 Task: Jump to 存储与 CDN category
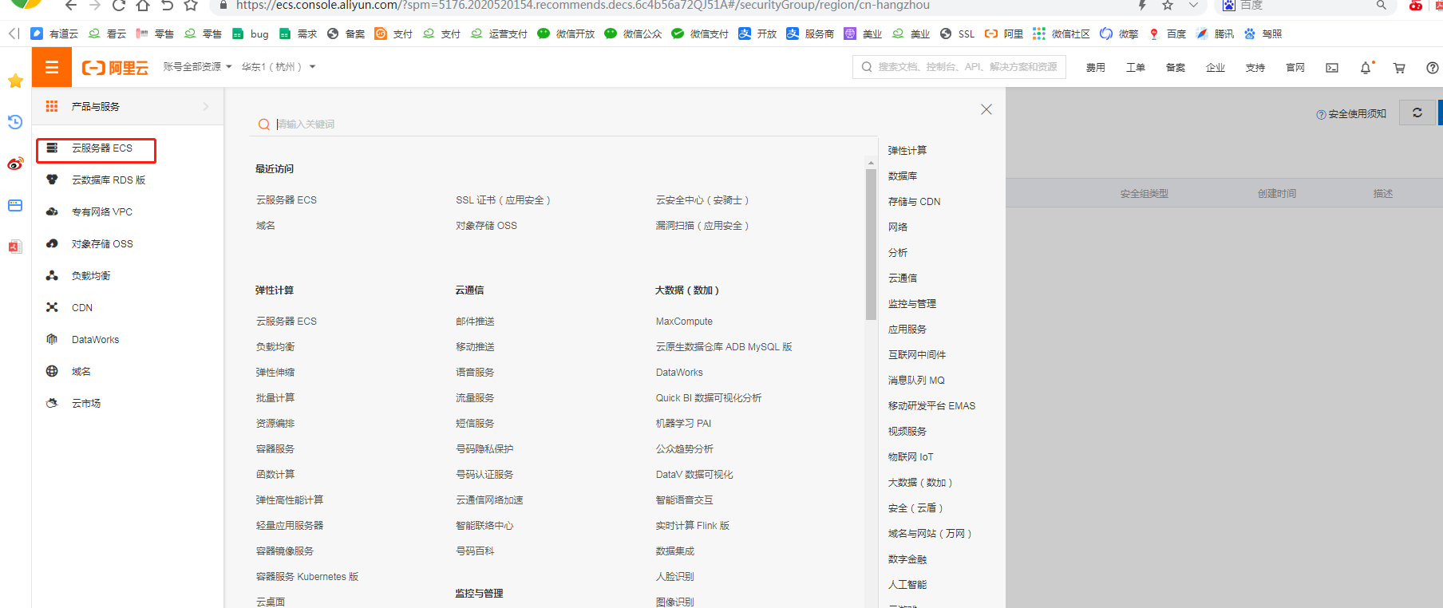(915, 201)
